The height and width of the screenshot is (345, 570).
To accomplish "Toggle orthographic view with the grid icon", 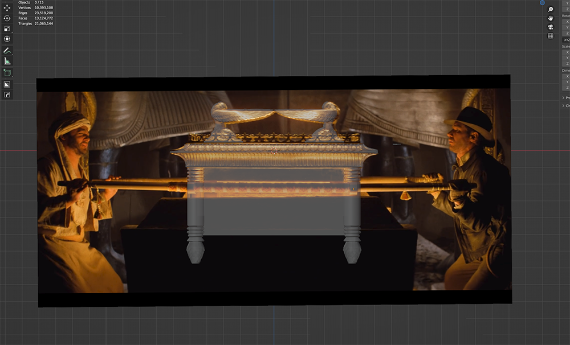I will (551, 36).
